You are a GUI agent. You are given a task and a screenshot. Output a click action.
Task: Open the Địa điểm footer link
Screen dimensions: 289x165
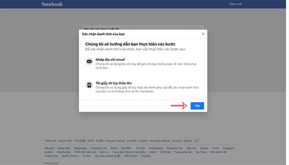(127, 148)
